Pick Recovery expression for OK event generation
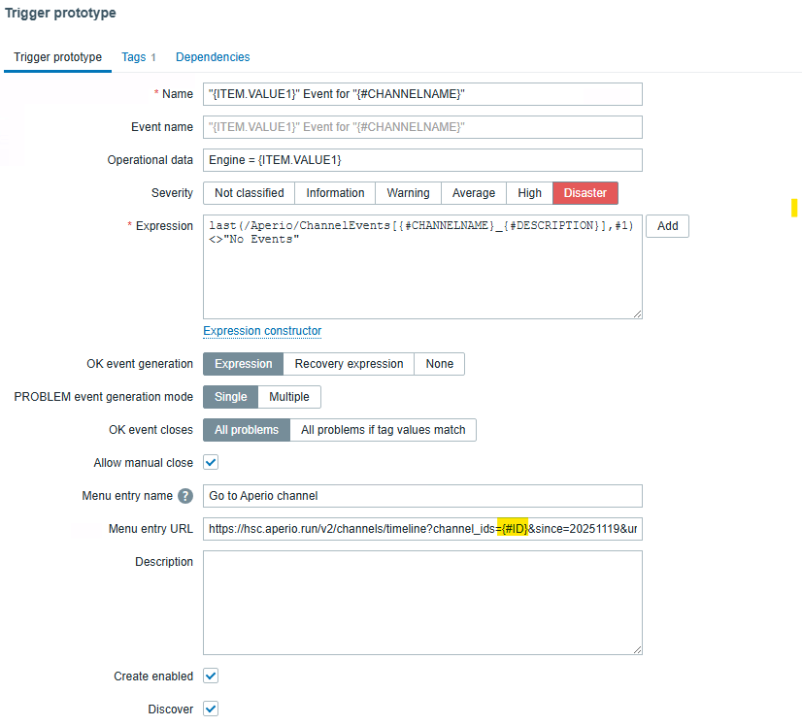The width and height of the screenshot is (802, 726). [x=349, y=364]
